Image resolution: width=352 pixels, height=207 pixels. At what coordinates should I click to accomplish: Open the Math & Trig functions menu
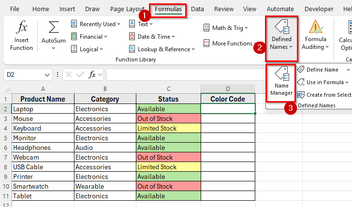[x=226, y=28]
